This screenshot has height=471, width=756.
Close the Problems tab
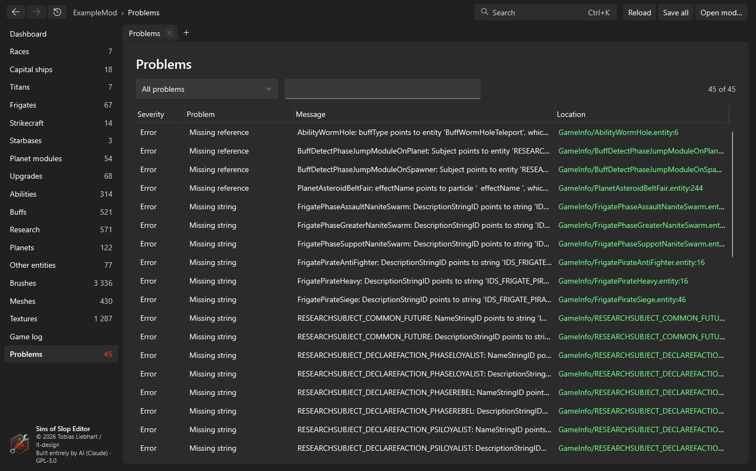169,33
